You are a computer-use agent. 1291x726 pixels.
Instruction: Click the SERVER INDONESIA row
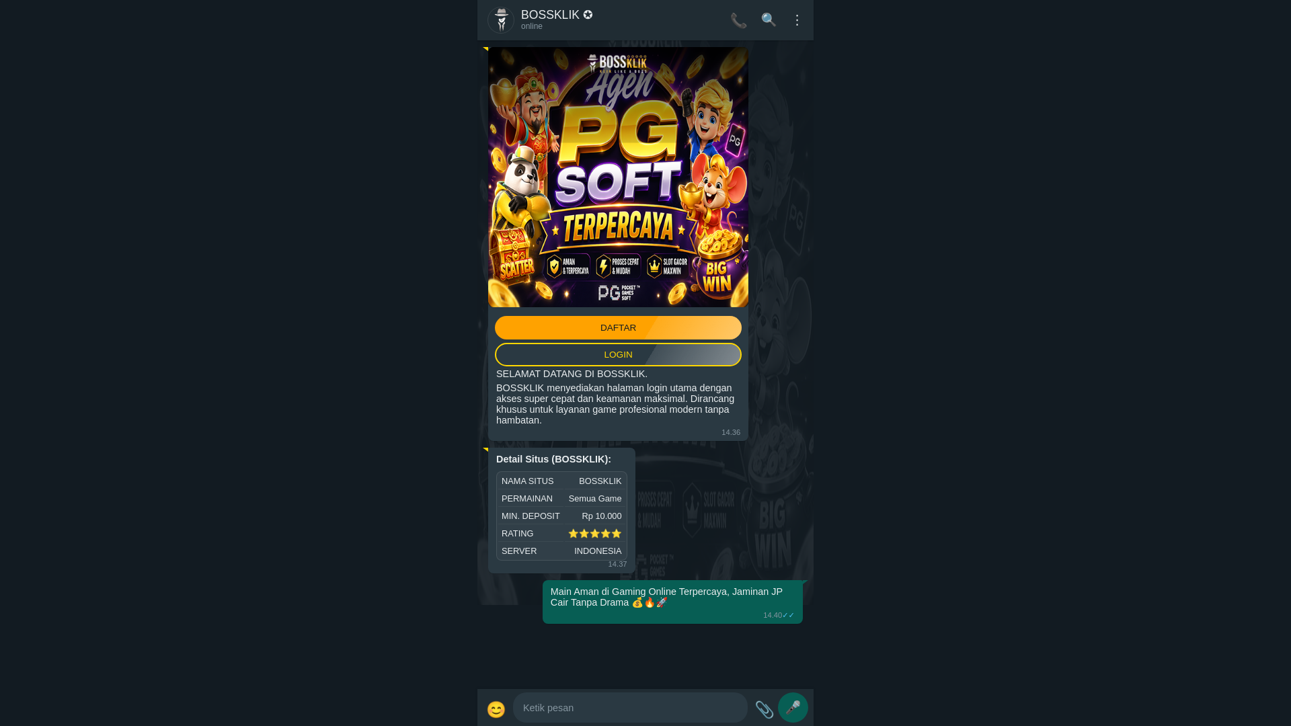(x=561, y=551)
